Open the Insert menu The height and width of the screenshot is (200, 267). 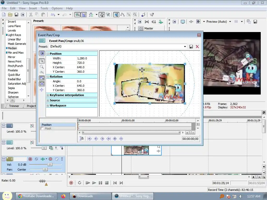pyautogui.click(x=33, y=8)
